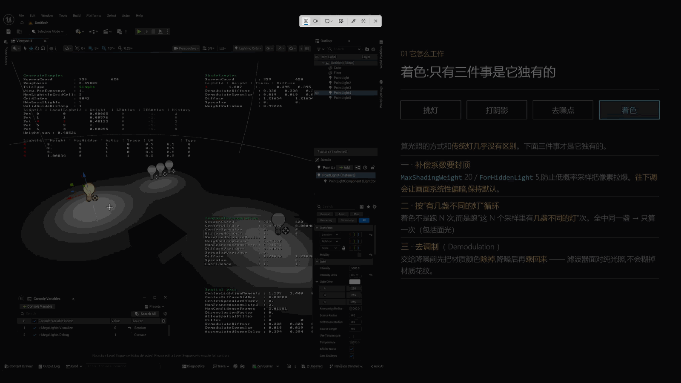Click the Save current level icon
This screenshot has width=681, height=383.
point(9,31)
